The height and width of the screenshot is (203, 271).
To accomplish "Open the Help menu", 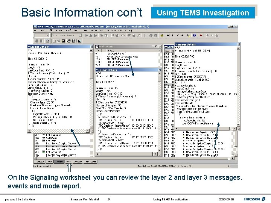I will click(x=131, y=30).
